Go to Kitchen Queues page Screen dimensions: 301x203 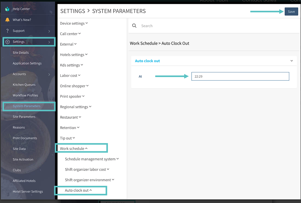pyautogui.click(x=24, y=85)
